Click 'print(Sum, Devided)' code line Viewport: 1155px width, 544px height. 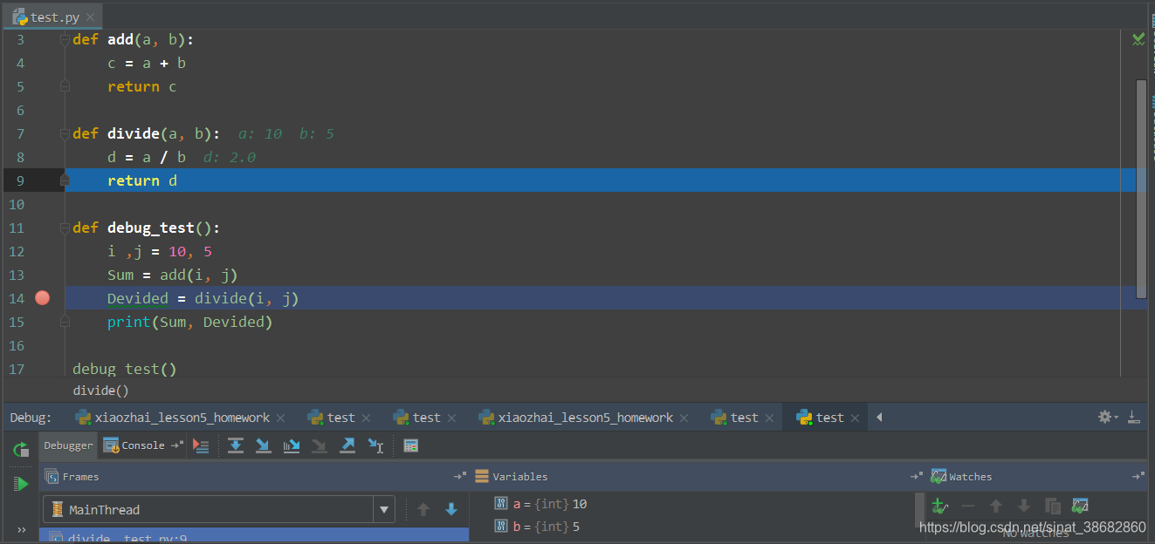190,322
